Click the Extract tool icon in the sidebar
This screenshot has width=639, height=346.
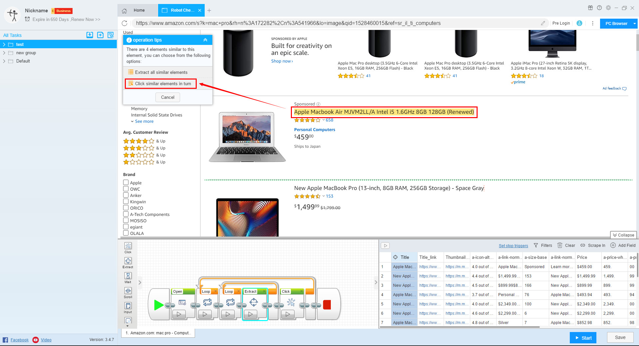[128, 261]
